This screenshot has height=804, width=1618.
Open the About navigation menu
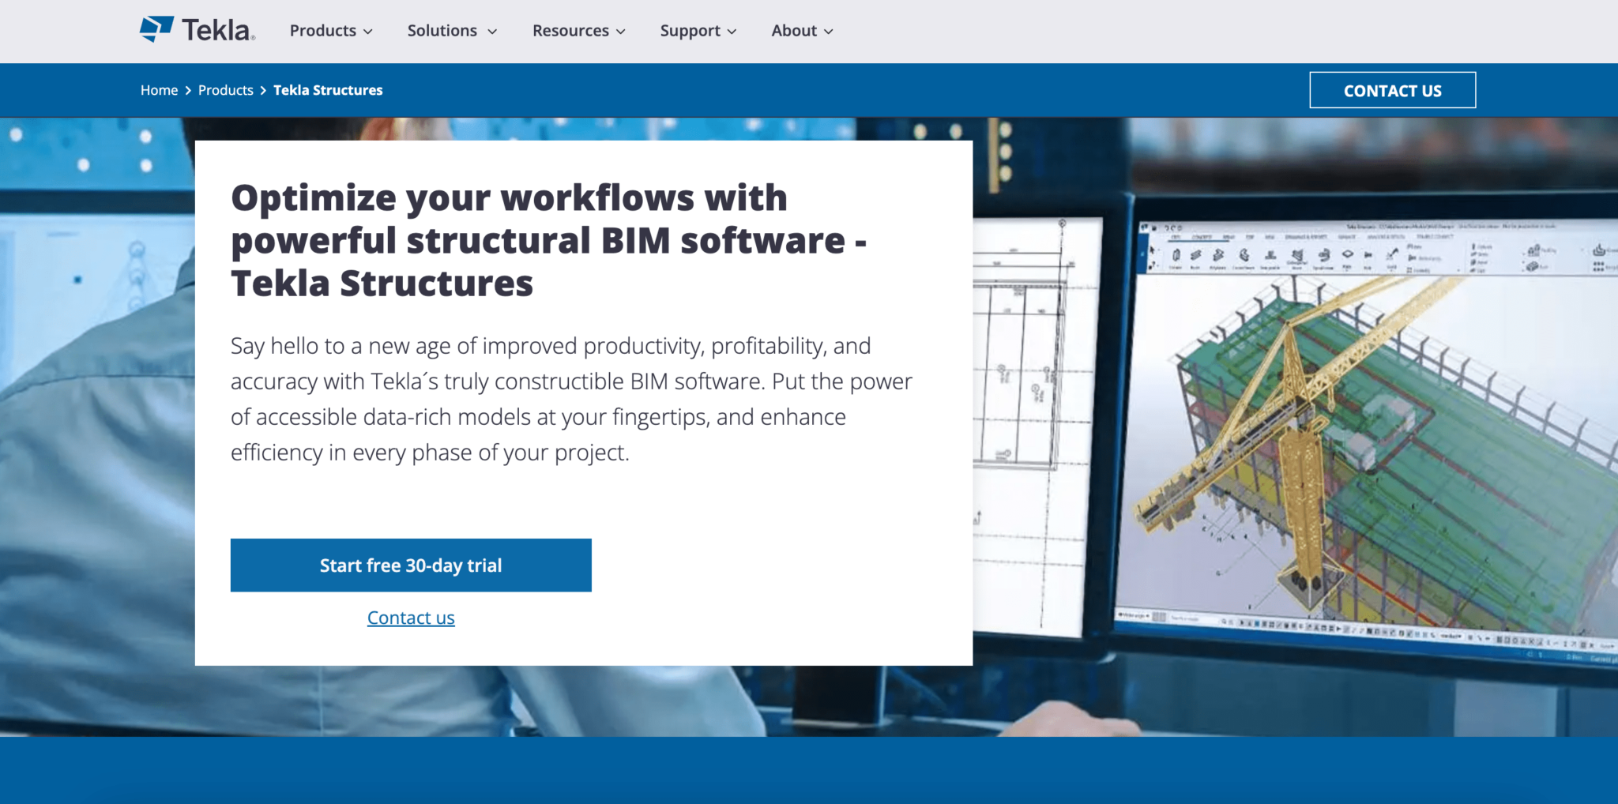(x=793, y=31)
